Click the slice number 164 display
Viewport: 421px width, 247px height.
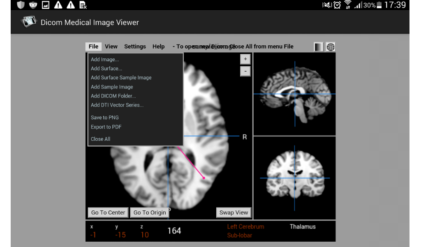pyautogui.click(x=174, y=231)
